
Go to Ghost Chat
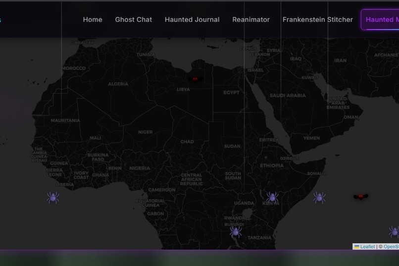pos(133,20)
